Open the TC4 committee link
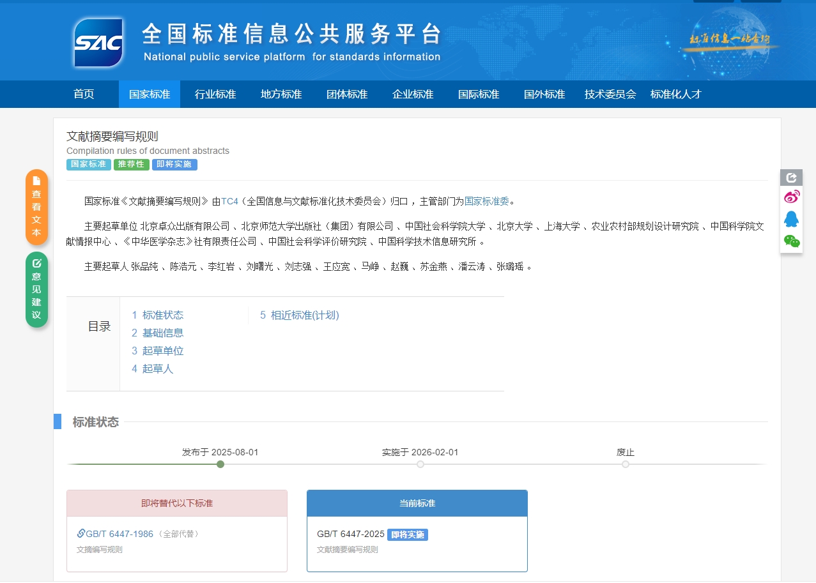Screen dimensions: 816x583 tap(229, 201)
